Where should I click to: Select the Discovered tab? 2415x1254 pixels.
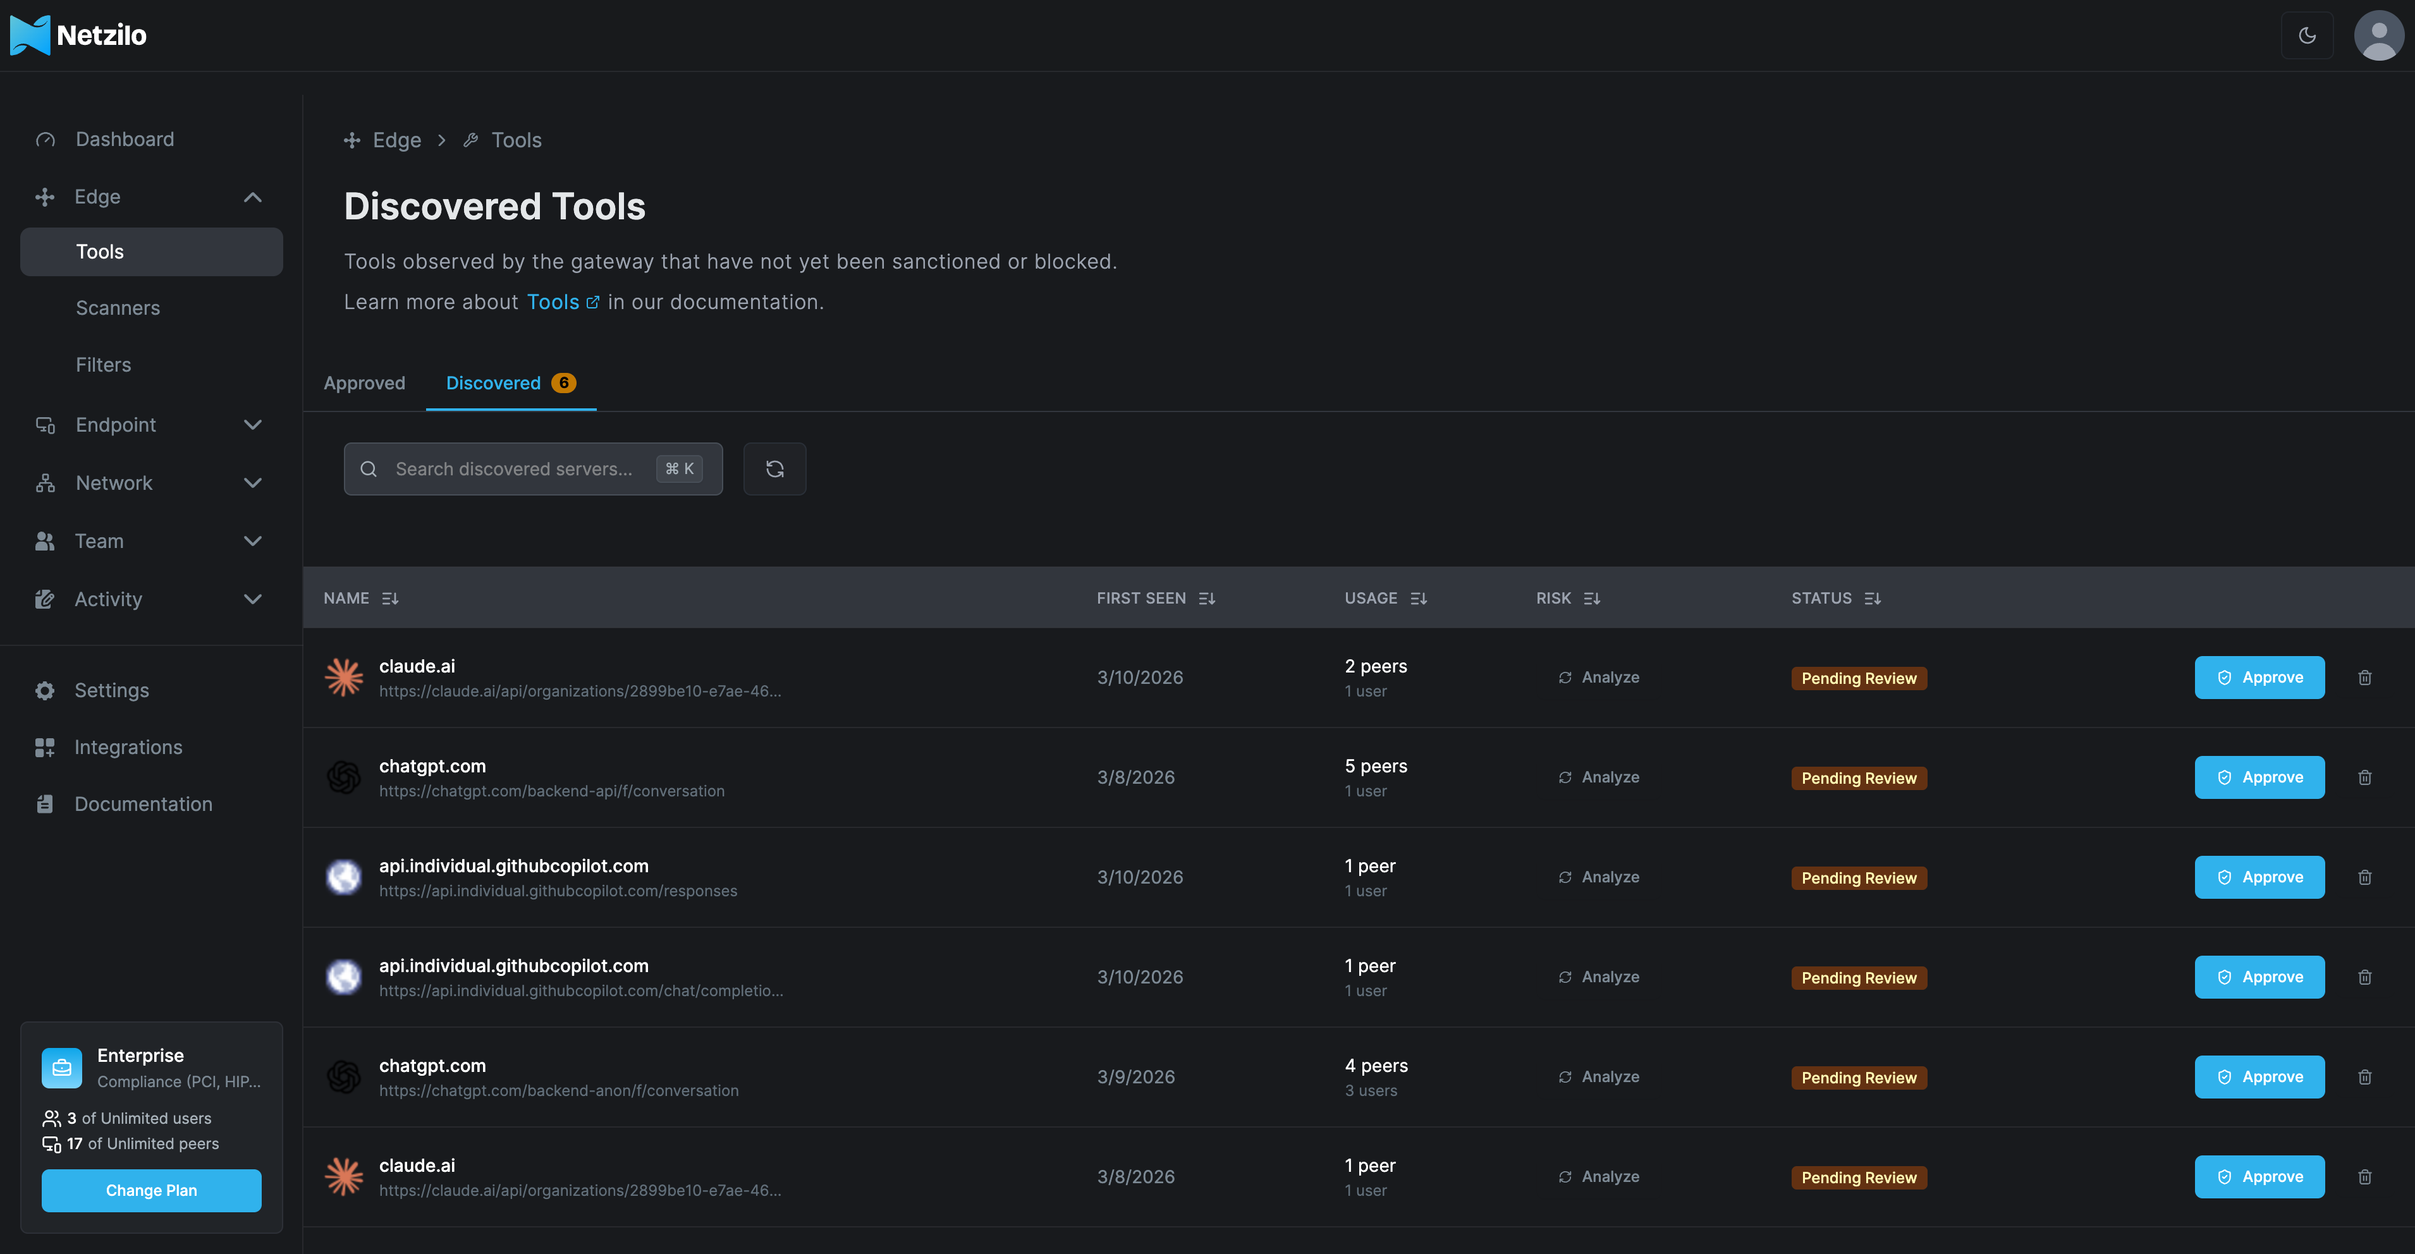(494, 382)
